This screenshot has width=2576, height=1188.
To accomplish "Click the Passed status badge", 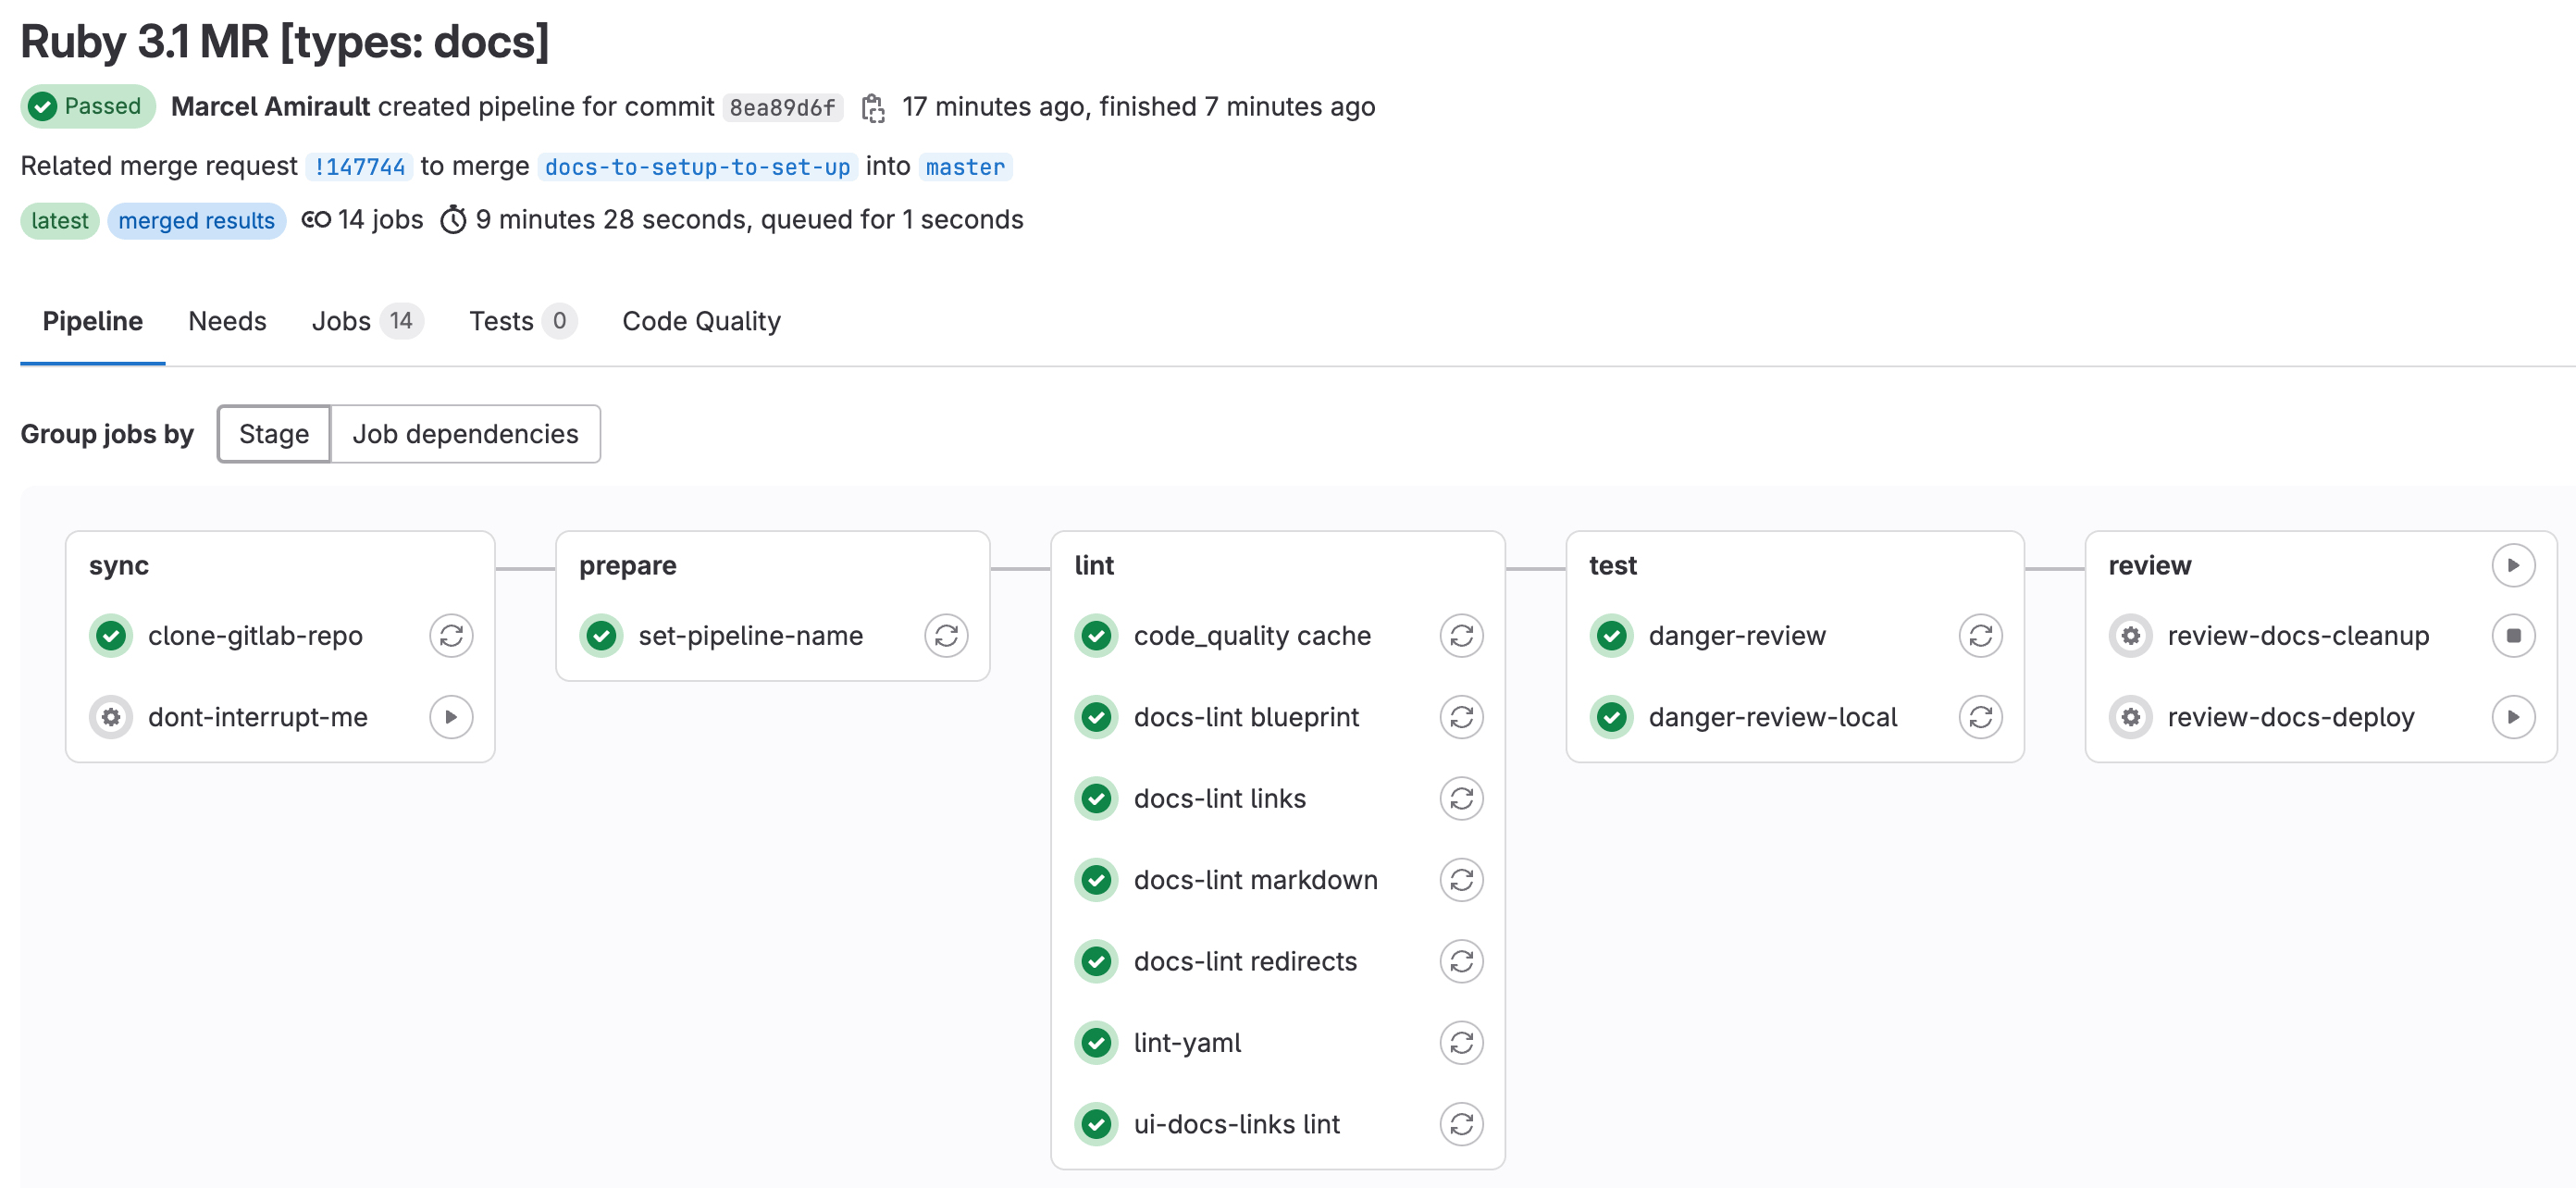I will (87, 105).
